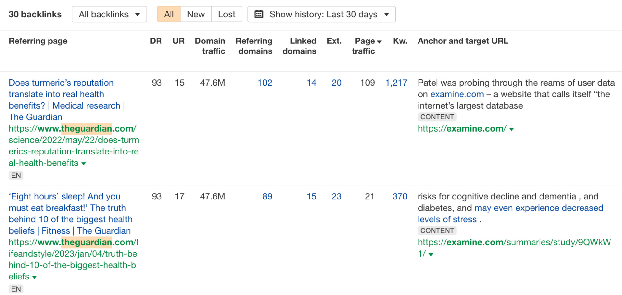Sort by the Page traffic column arrow
The height and width of the screenshot is (295, 622).
tap(379, 42)
